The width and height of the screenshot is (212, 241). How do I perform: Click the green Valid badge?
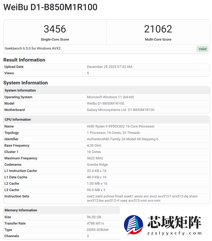[202, 49]
